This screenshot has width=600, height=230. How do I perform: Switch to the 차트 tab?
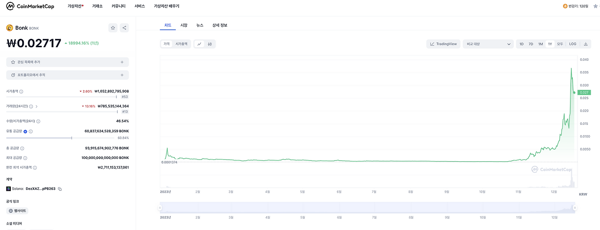click(x=168, y=25)
